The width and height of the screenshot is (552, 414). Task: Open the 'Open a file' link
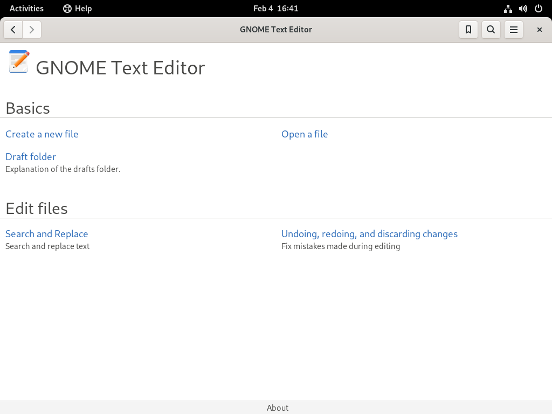coord(305,134)
